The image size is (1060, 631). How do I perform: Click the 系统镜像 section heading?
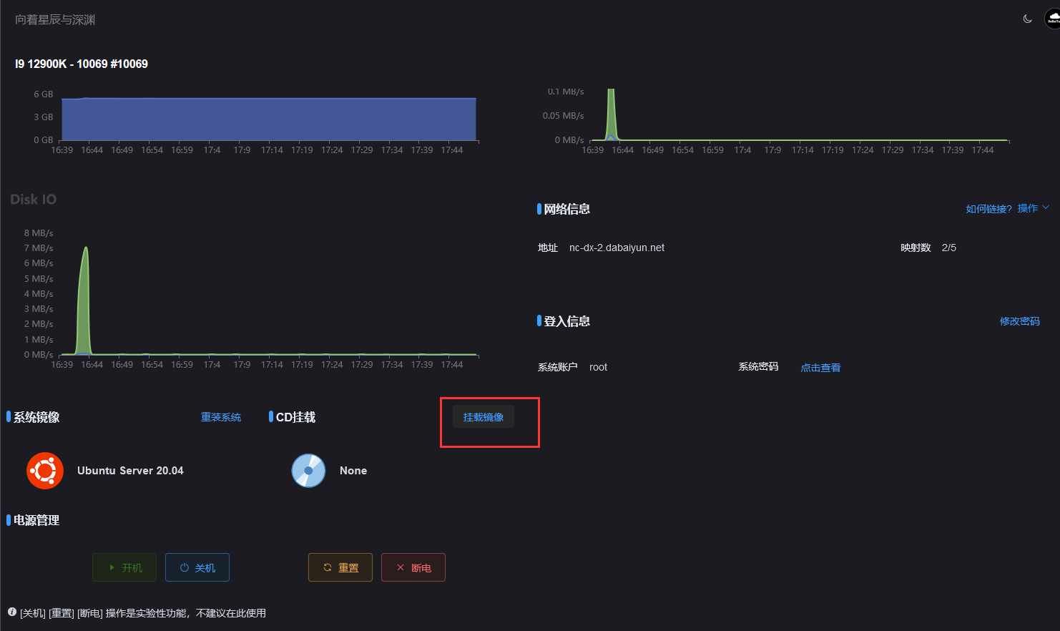pyautogui.click(x=36, y=417)
